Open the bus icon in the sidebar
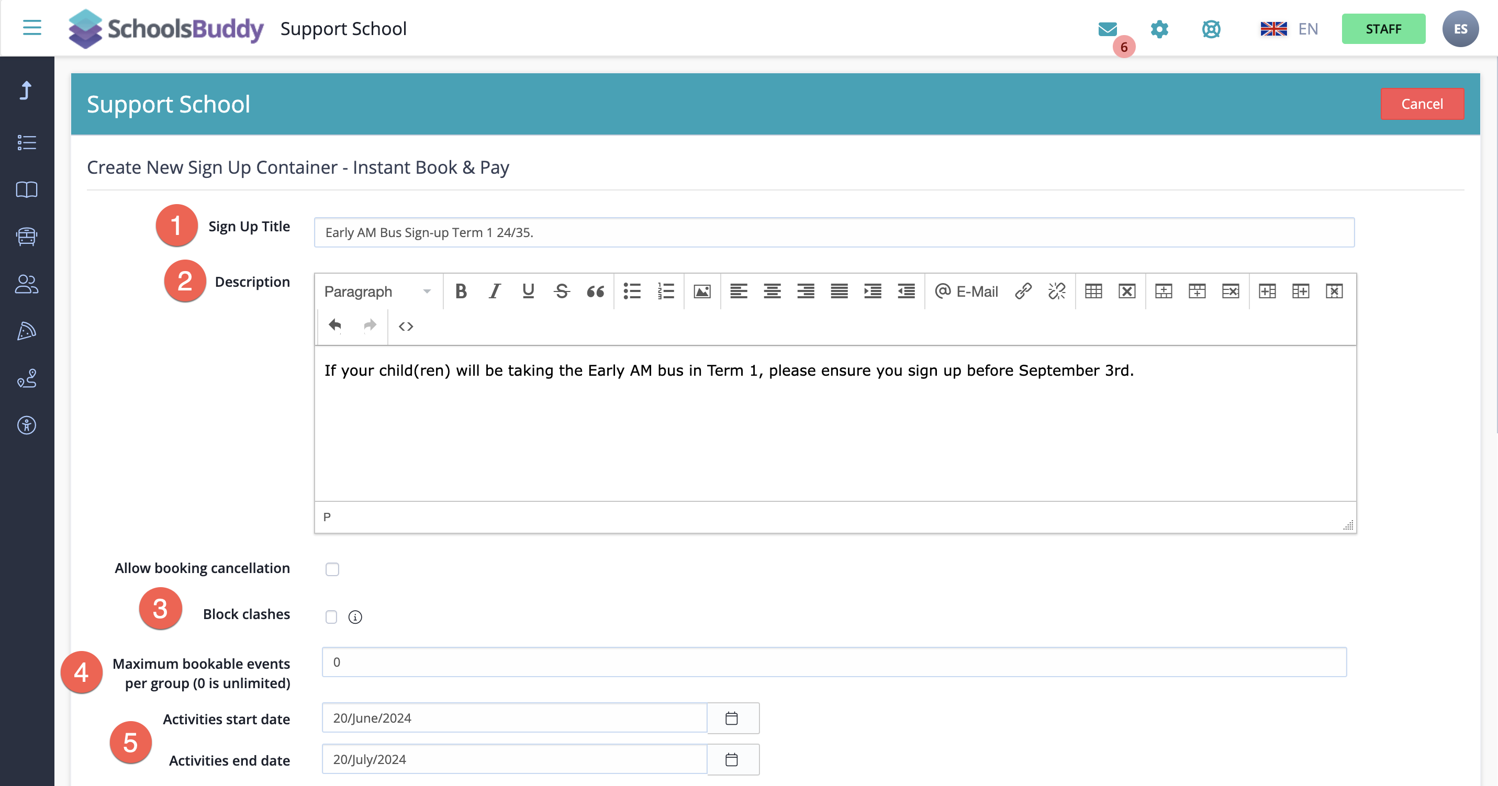 pos(26,237)
